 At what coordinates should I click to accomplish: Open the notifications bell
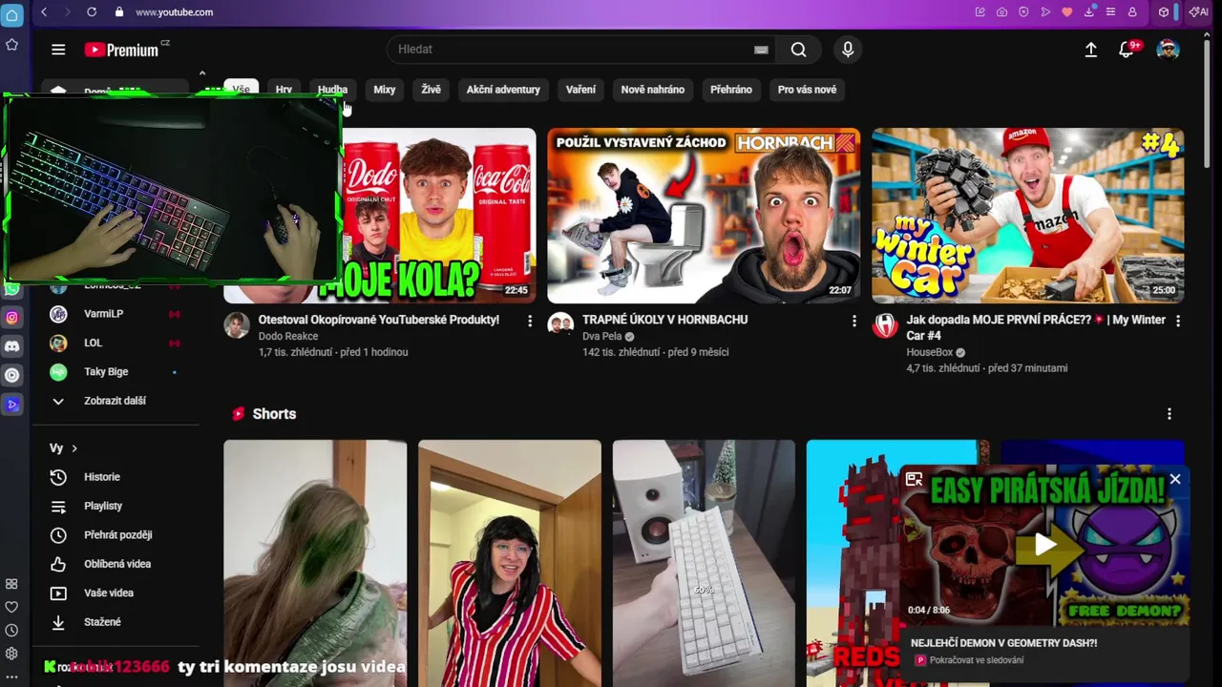1127,50
